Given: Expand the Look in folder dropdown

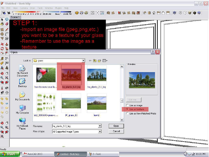Looking at the screenshot, I should 83,61.
